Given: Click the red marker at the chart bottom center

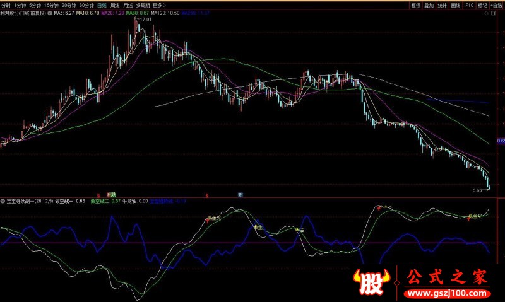Looking at the screenshot, I should (x=207, y=194).
